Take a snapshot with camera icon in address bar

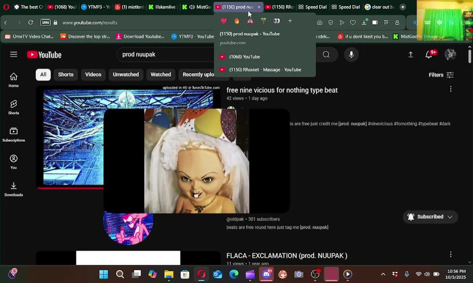click(x=319, y=23)
